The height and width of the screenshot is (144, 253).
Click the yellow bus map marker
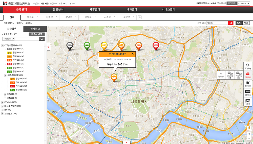(104, 46)
